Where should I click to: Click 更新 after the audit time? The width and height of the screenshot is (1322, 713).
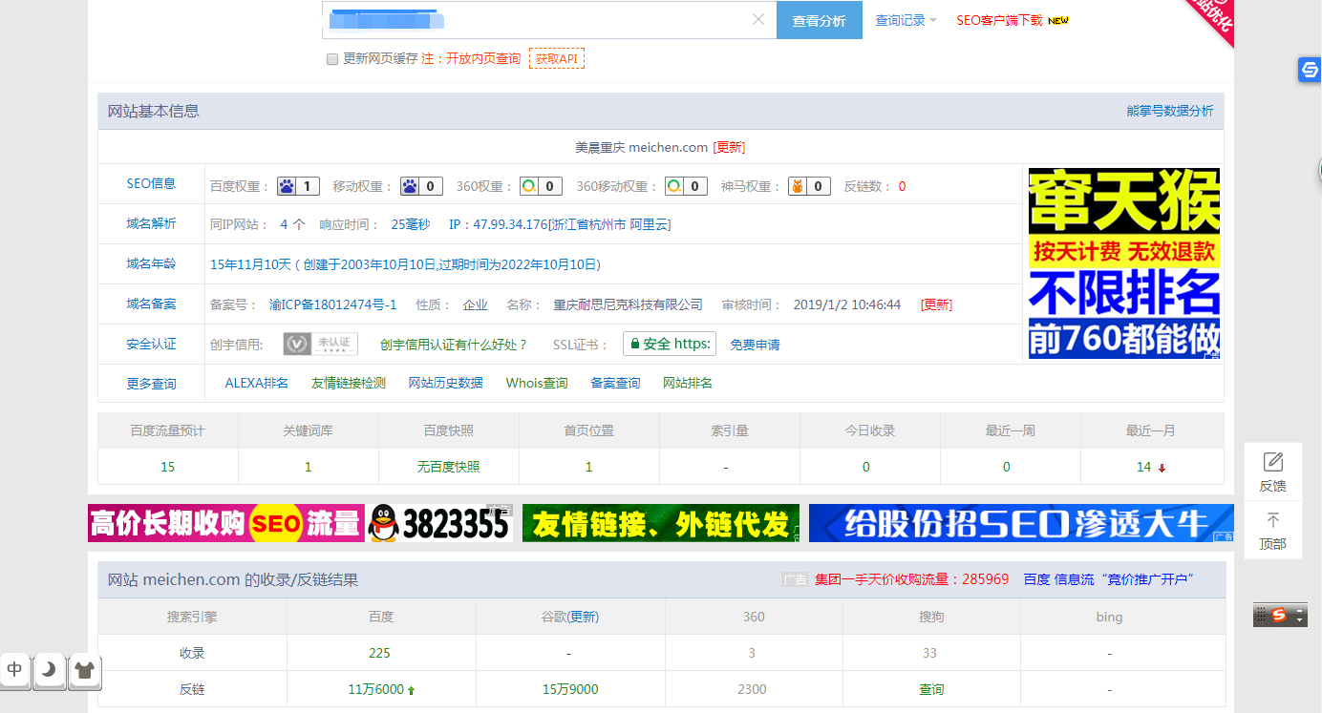(936, 304)
